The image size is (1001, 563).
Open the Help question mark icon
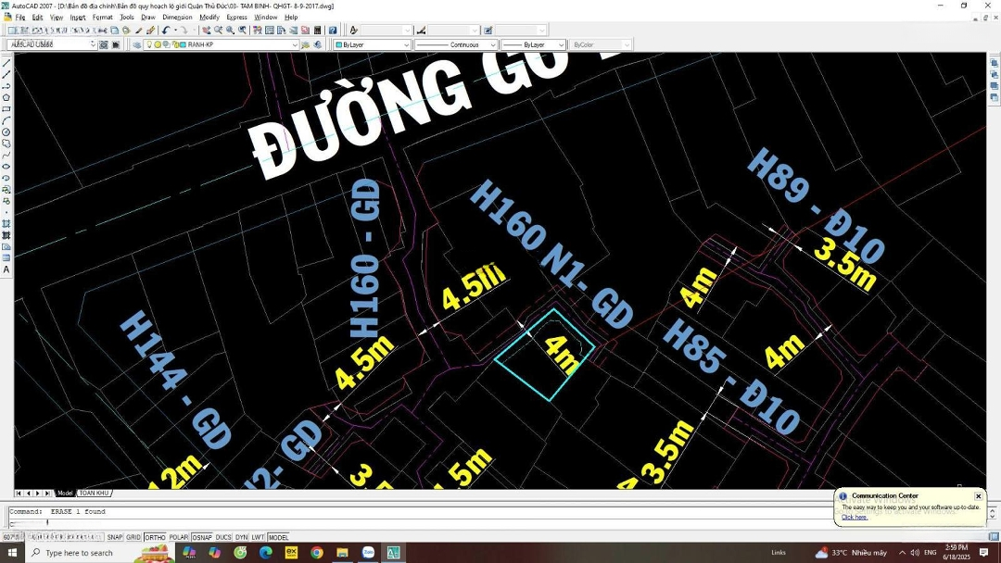coord(333,31)
